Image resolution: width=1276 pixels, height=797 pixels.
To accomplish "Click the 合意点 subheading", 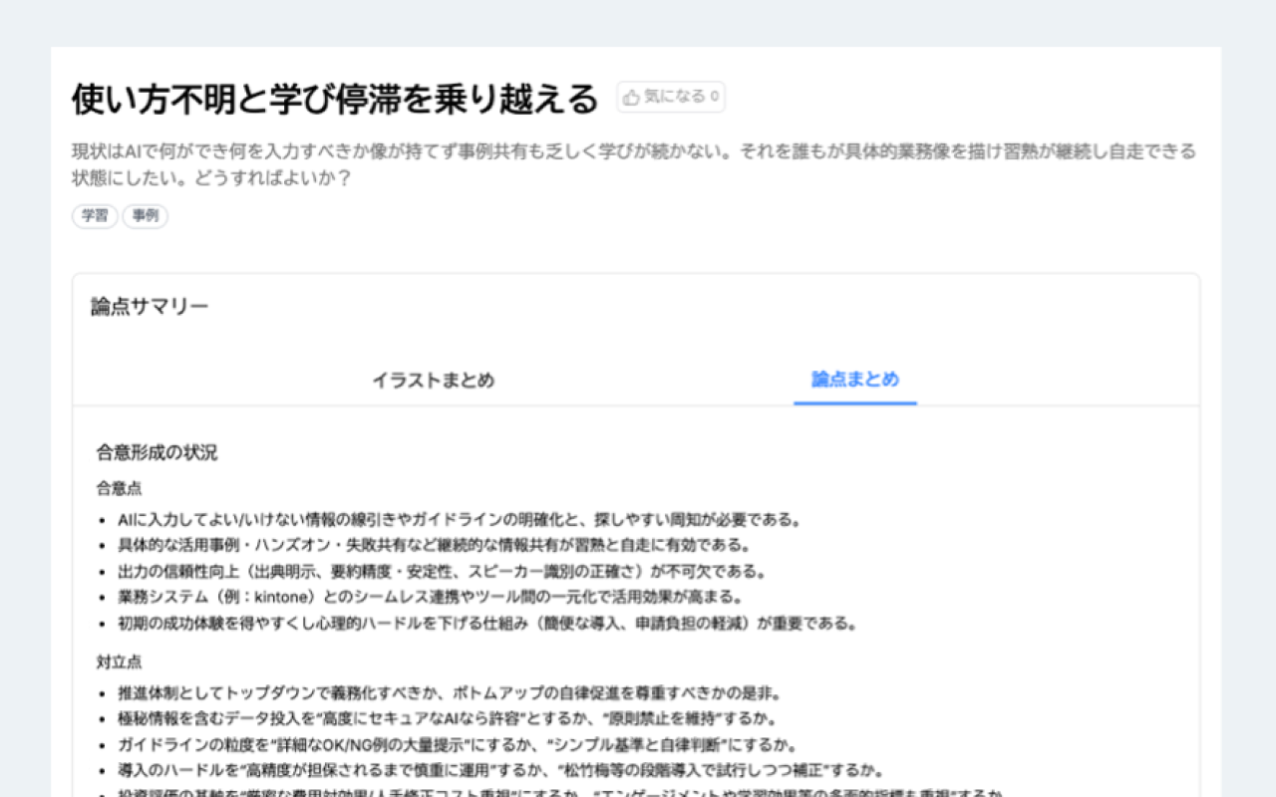I will pyautogui.click(x=119, y=488).
